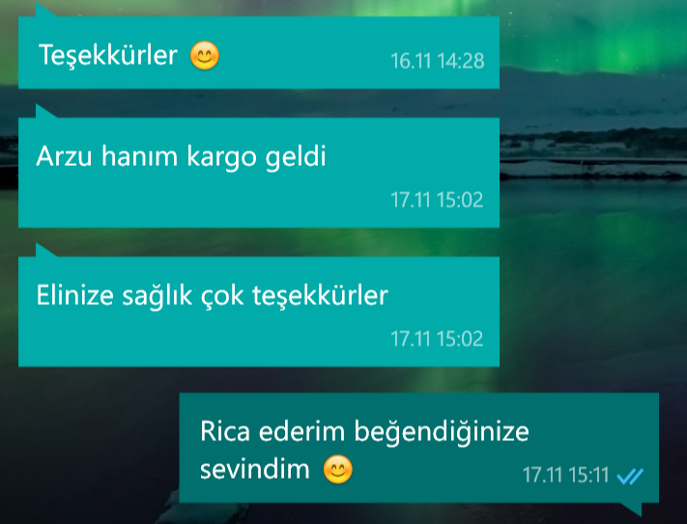The image size is (687, 524).
Task: Click the word 'kargo' in the message
Action: click(x=221, y=157)
